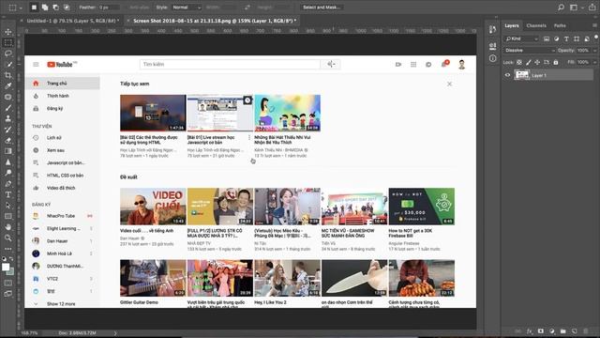Open the Opacity slider arrow

pos(594,50)
